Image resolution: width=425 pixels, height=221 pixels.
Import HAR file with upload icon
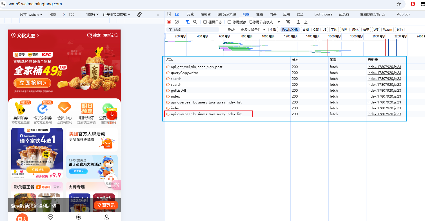coord(298,22)
